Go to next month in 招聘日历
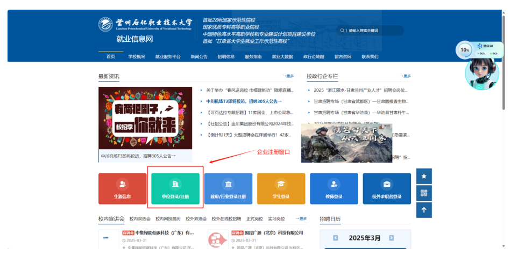 pos(392,238)
